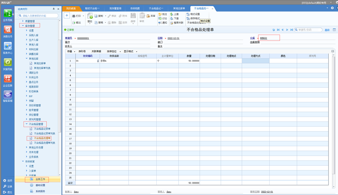Click the 退出 exit icon
This screenshot has height=195, width=338.
[5, 192]
